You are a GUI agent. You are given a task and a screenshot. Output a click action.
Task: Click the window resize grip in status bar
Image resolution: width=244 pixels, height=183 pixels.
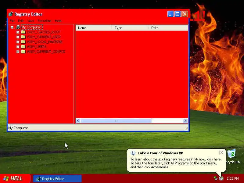point(187,128)
